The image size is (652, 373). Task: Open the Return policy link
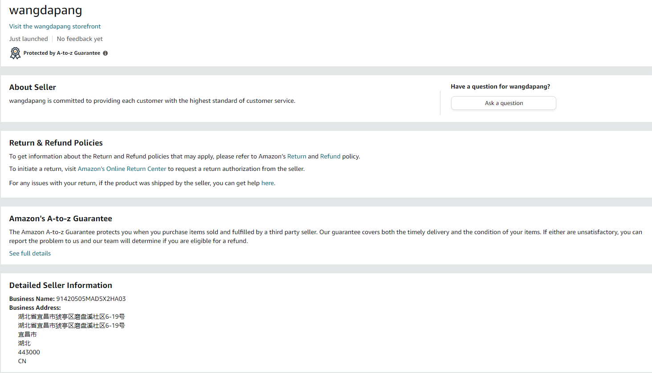point(297,156)
